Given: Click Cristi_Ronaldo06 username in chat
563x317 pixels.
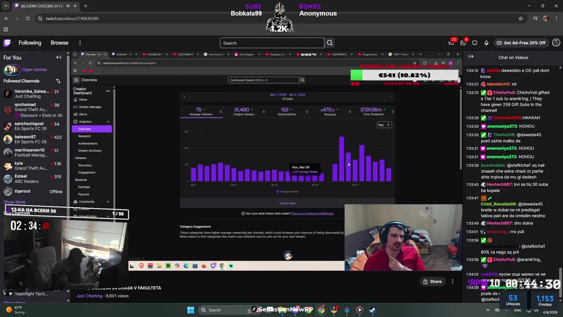Looking at the screenshot, I should click(498, 204).
